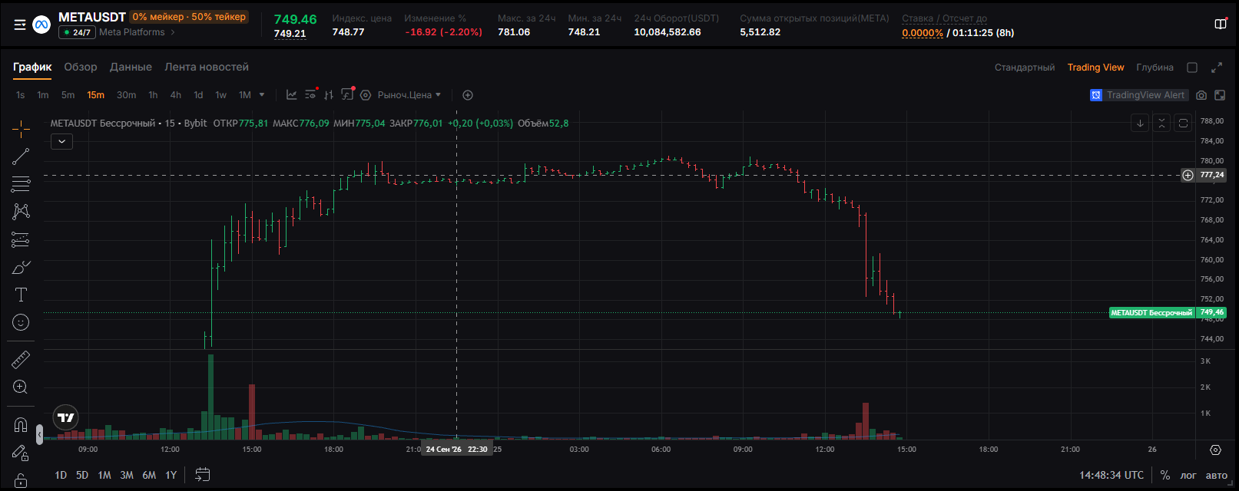Toggle the checkbox next to Глубина
The width and height of the screenshot is (1239, 491).
pos(1192,68)
